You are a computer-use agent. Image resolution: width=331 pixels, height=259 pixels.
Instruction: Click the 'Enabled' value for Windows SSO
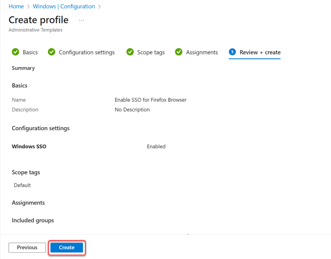[x=156, y=146]
